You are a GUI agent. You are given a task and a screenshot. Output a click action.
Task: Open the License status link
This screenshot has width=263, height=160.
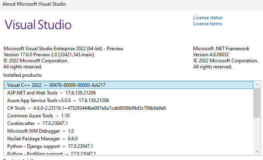[x=208, y=18]
